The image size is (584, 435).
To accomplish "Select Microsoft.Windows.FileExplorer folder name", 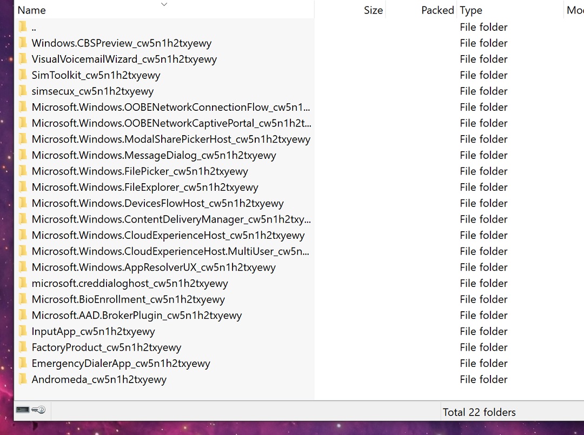I will click(145, 187).
